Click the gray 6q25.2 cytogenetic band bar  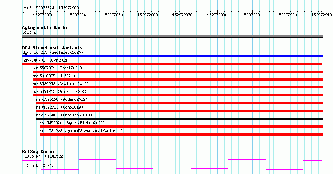172,36
